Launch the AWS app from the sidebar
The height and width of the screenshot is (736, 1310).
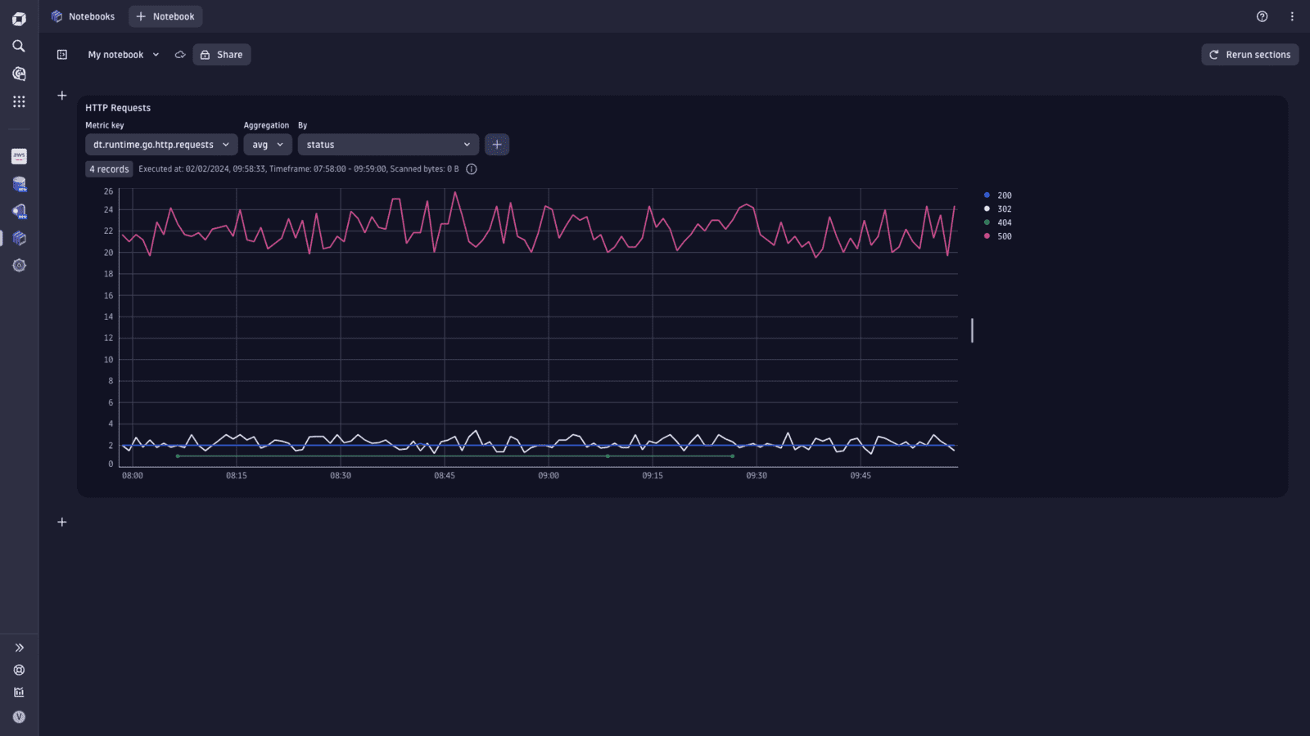(18, 155)
